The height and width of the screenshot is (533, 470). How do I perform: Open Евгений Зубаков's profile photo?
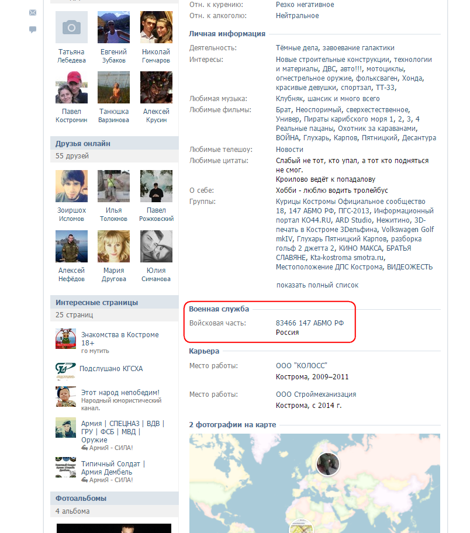(x=113, y=27)
